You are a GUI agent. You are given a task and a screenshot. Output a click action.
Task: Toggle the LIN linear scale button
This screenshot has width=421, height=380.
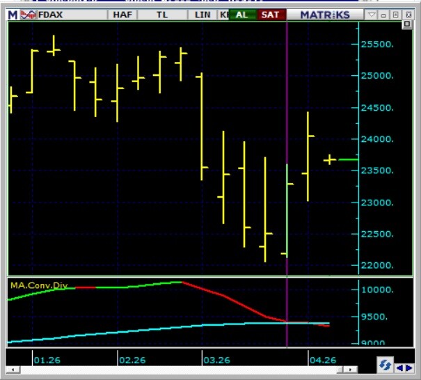[x=202, y=14]
